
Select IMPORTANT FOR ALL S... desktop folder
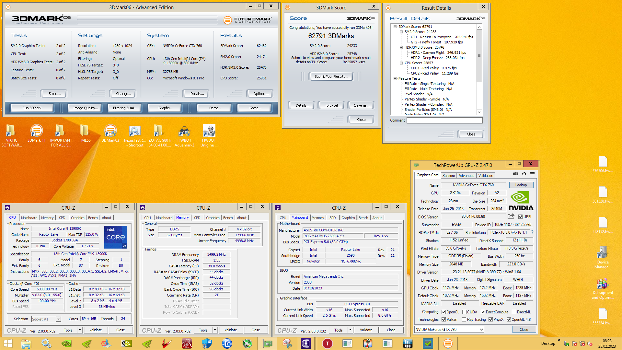[61, 136]
